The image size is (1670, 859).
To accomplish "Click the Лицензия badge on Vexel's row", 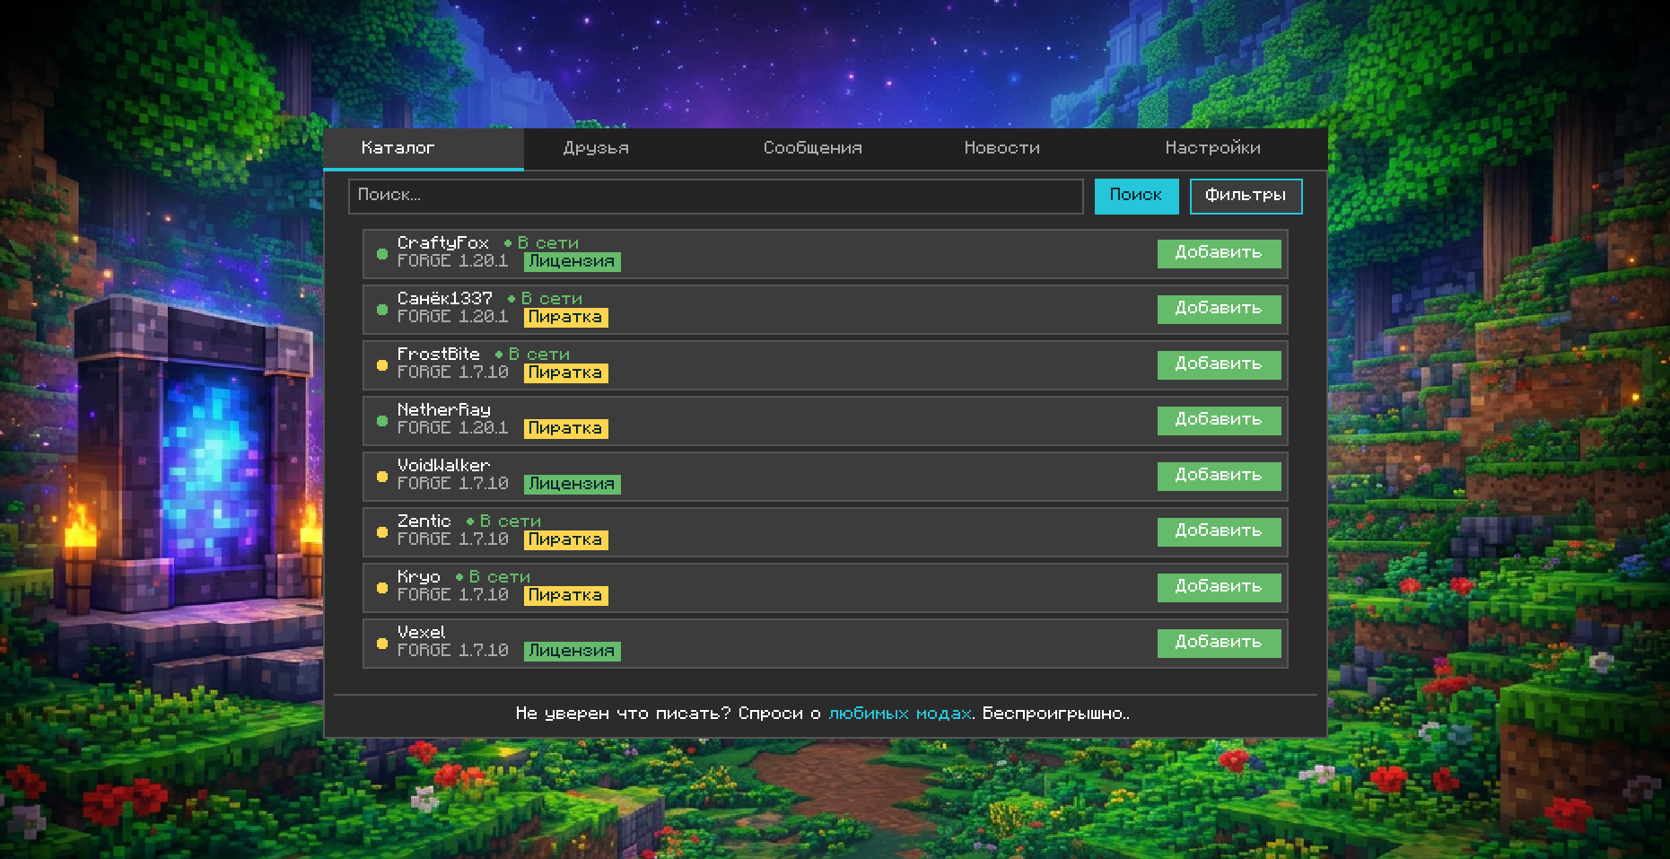I will 573,651.
